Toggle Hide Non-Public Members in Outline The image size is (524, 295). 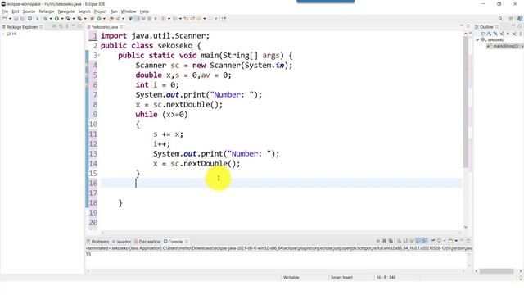pos(508,34)
